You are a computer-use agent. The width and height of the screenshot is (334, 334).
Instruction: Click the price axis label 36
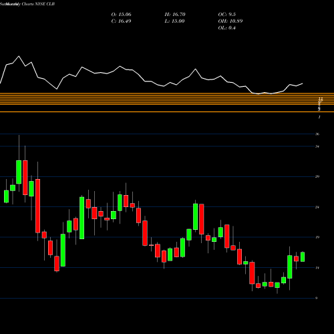[317, 134]
